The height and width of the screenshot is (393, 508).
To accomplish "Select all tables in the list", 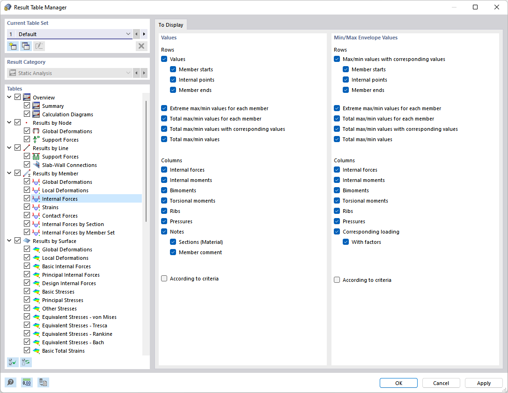I will pos(13,362).
